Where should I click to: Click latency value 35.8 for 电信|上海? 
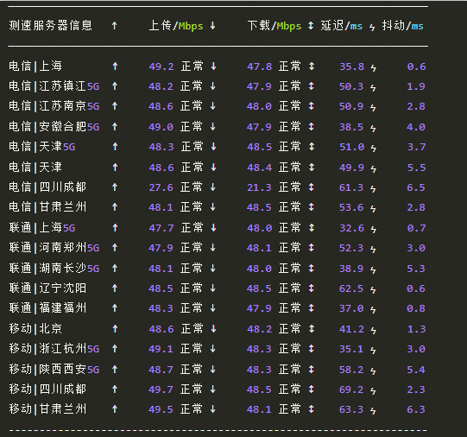(351, 66)
